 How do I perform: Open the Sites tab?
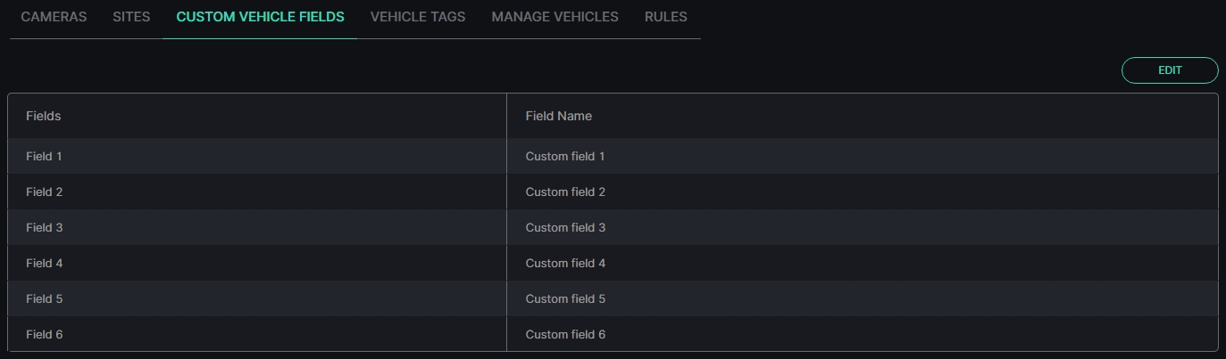point(131,17)
